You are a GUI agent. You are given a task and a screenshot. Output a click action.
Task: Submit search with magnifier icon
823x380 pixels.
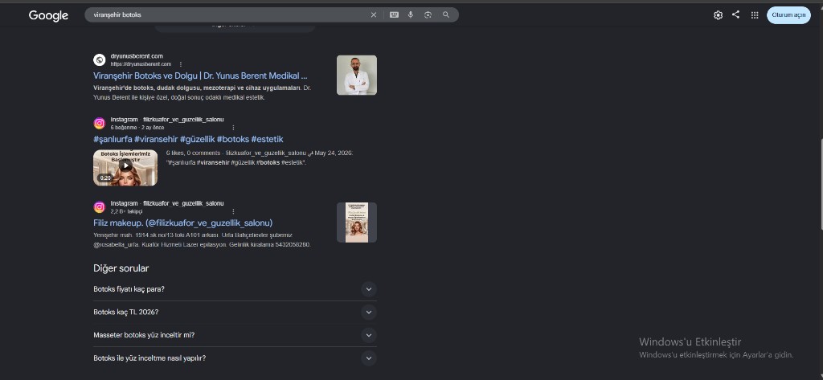click(x=446, y=14)
